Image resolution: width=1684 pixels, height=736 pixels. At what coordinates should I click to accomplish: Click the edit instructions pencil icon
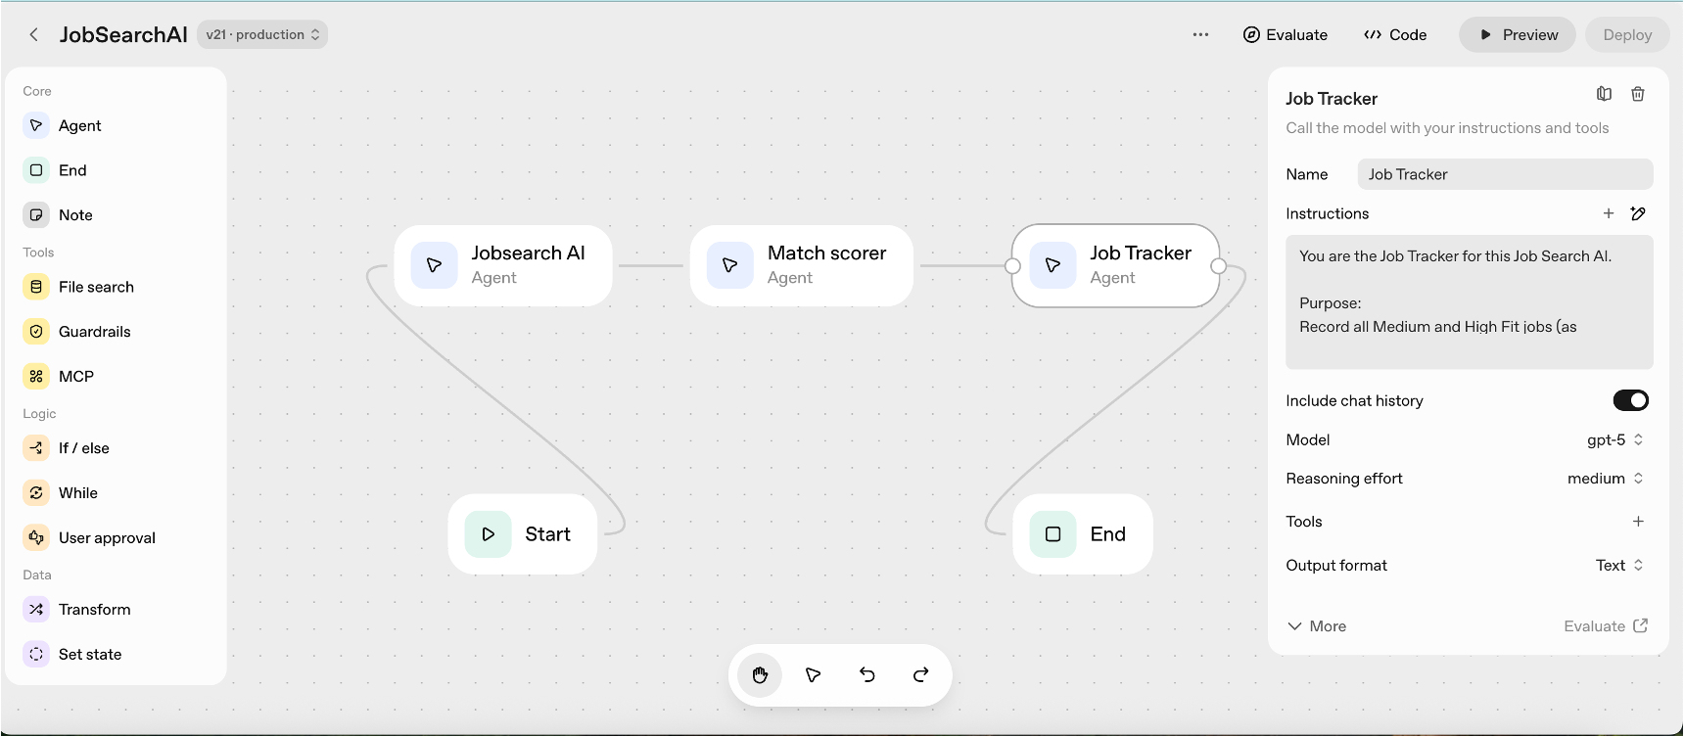[1638, 213]
